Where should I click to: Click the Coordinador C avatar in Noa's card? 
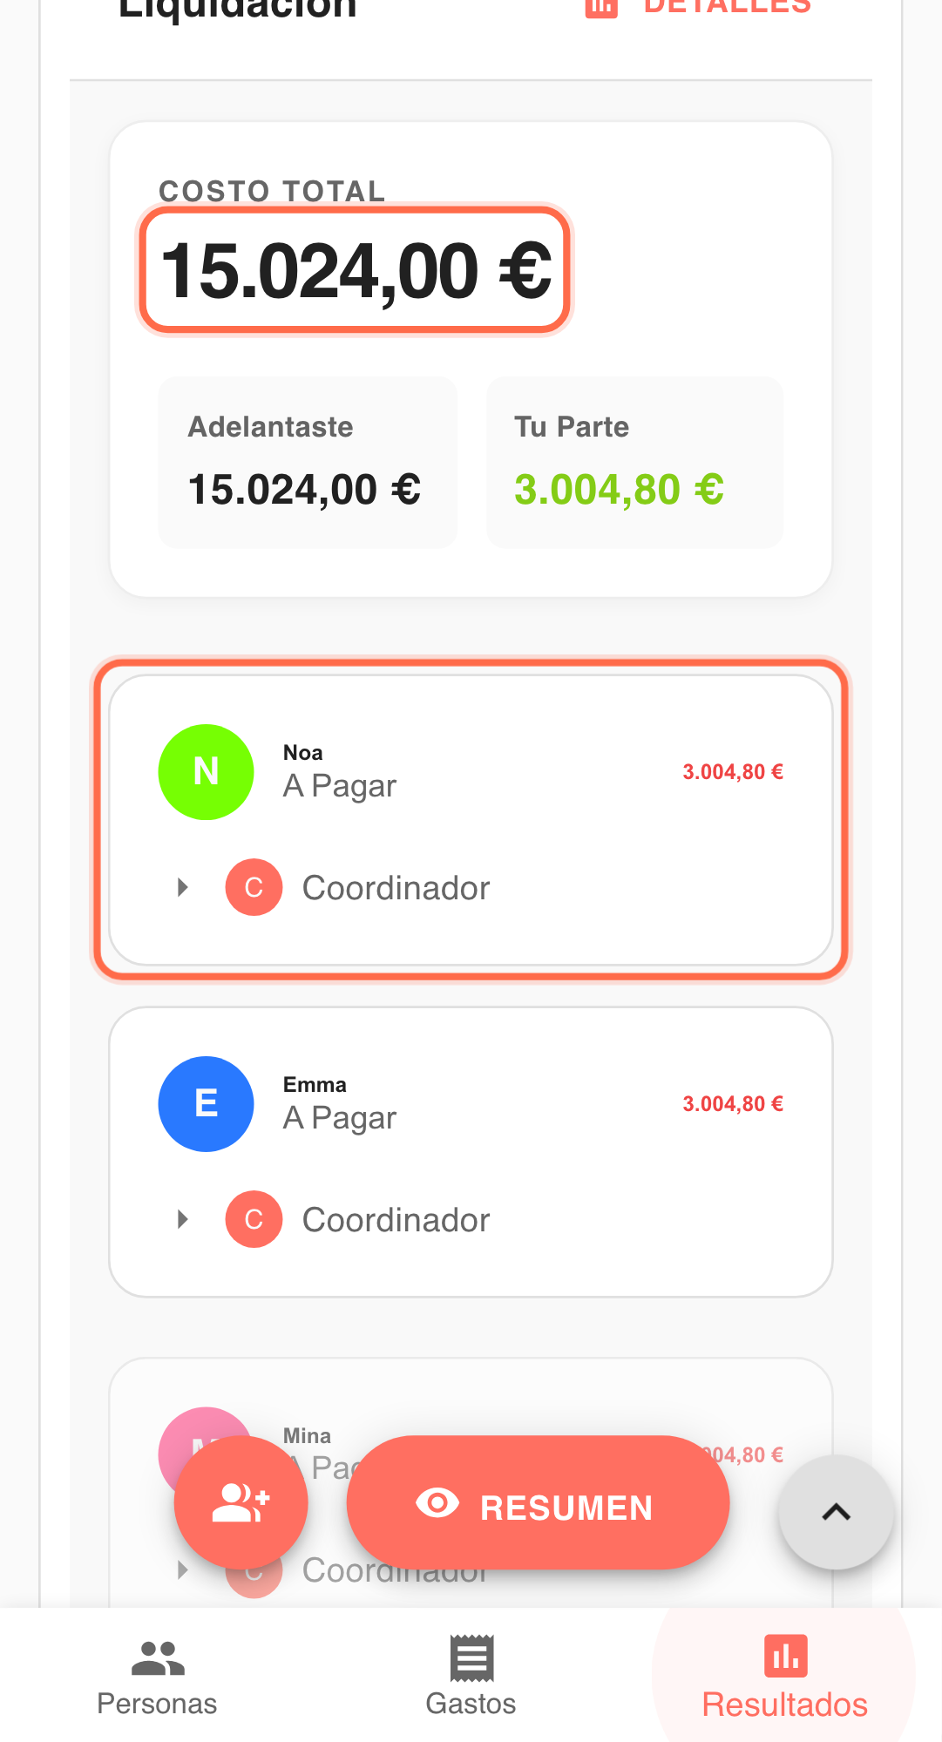[254, 888]
